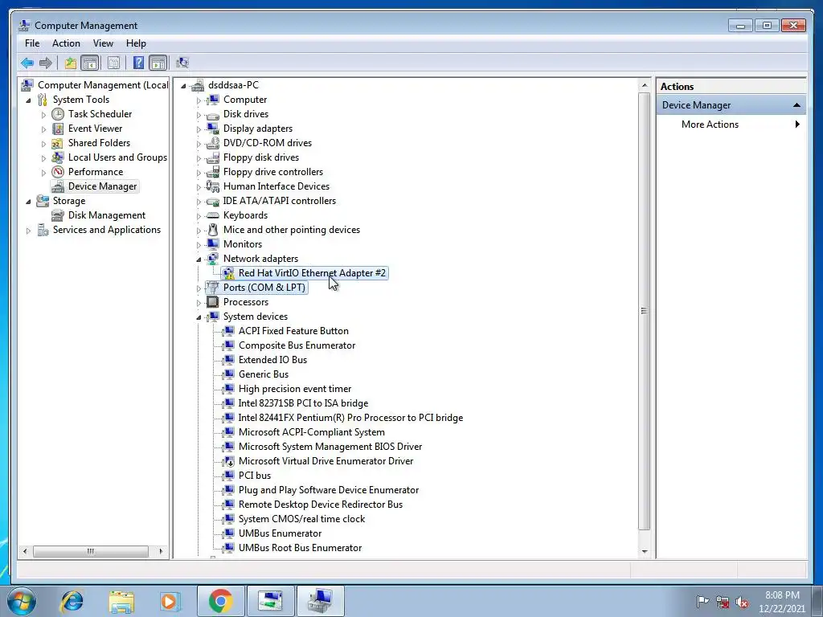This screenshot has height=617, width=823.
Task: Collapse the dsddsaa-PC root node
Action: (184, 85)
